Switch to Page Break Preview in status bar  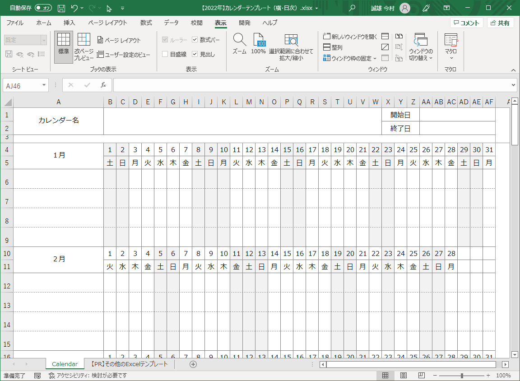(x=422, y=376)
